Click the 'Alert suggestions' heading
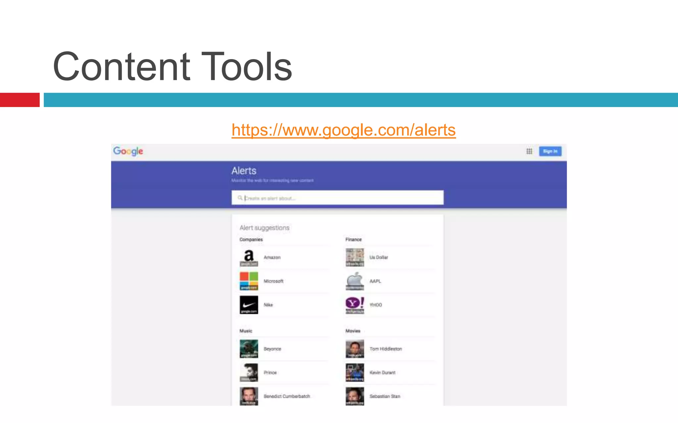This screenshot has width=678, height=423. coord(264,228)
